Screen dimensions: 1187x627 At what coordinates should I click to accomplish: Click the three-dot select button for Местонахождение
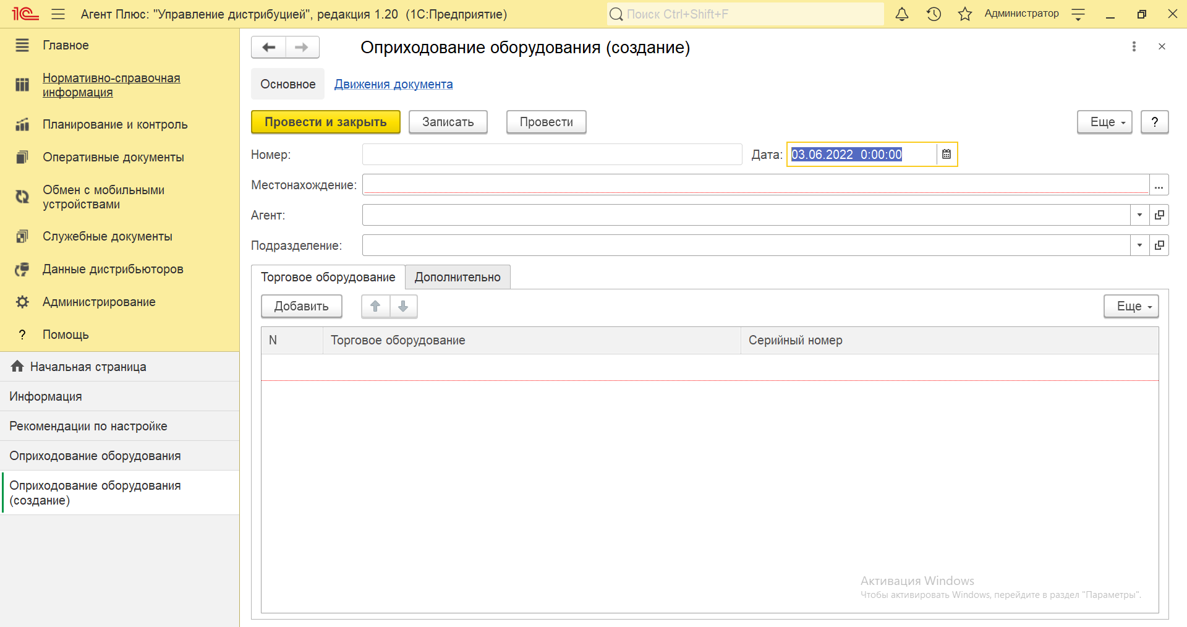(1159, 185)
